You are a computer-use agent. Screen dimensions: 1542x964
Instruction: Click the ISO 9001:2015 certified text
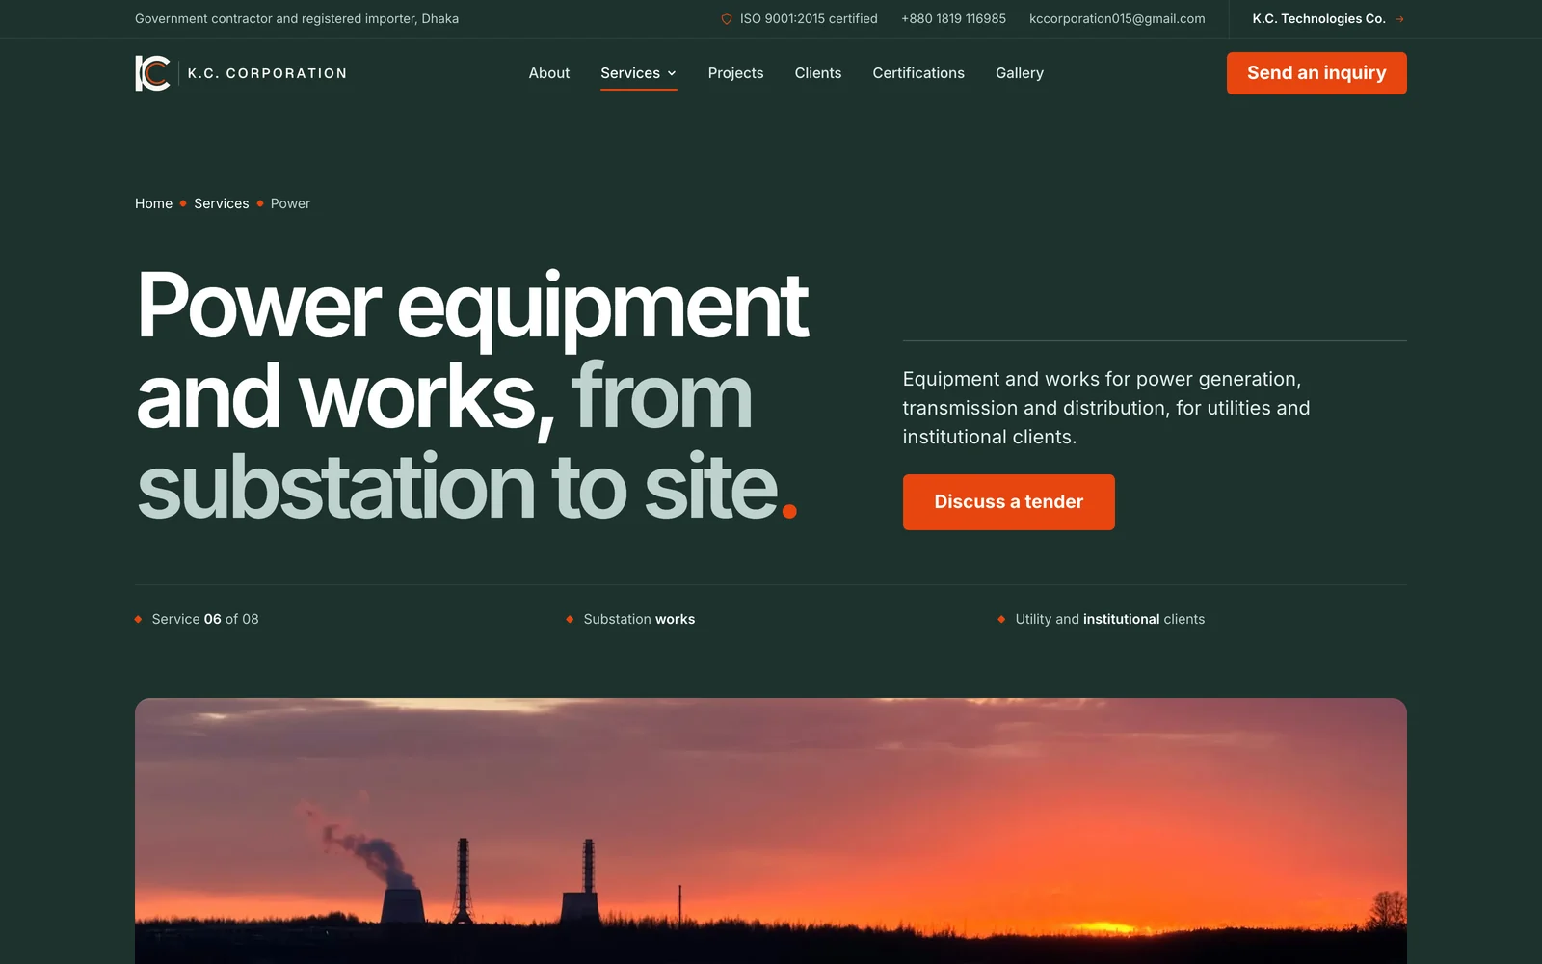(x=809, y=19)
